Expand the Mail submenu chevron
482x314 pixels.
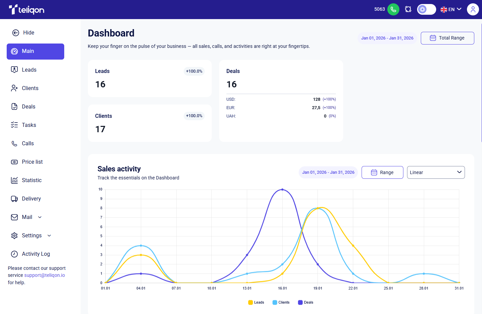tap(40, 217)
